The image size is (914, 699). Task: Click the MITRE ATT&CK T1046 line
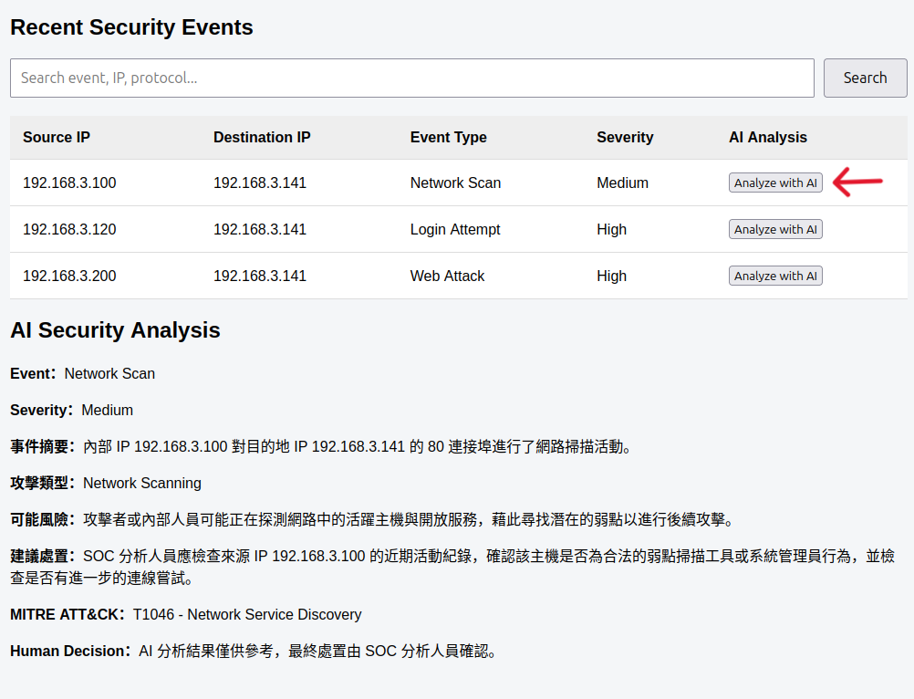(186, 614)
